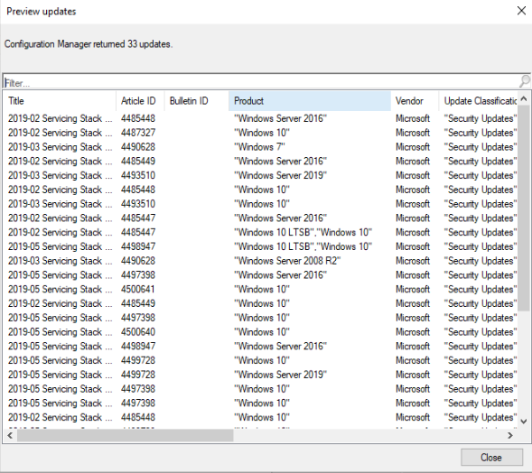Screen dimensions: 532x473
Task: Select 4493510 in the Windows Server 2019 row
Action: pos(138,175)
